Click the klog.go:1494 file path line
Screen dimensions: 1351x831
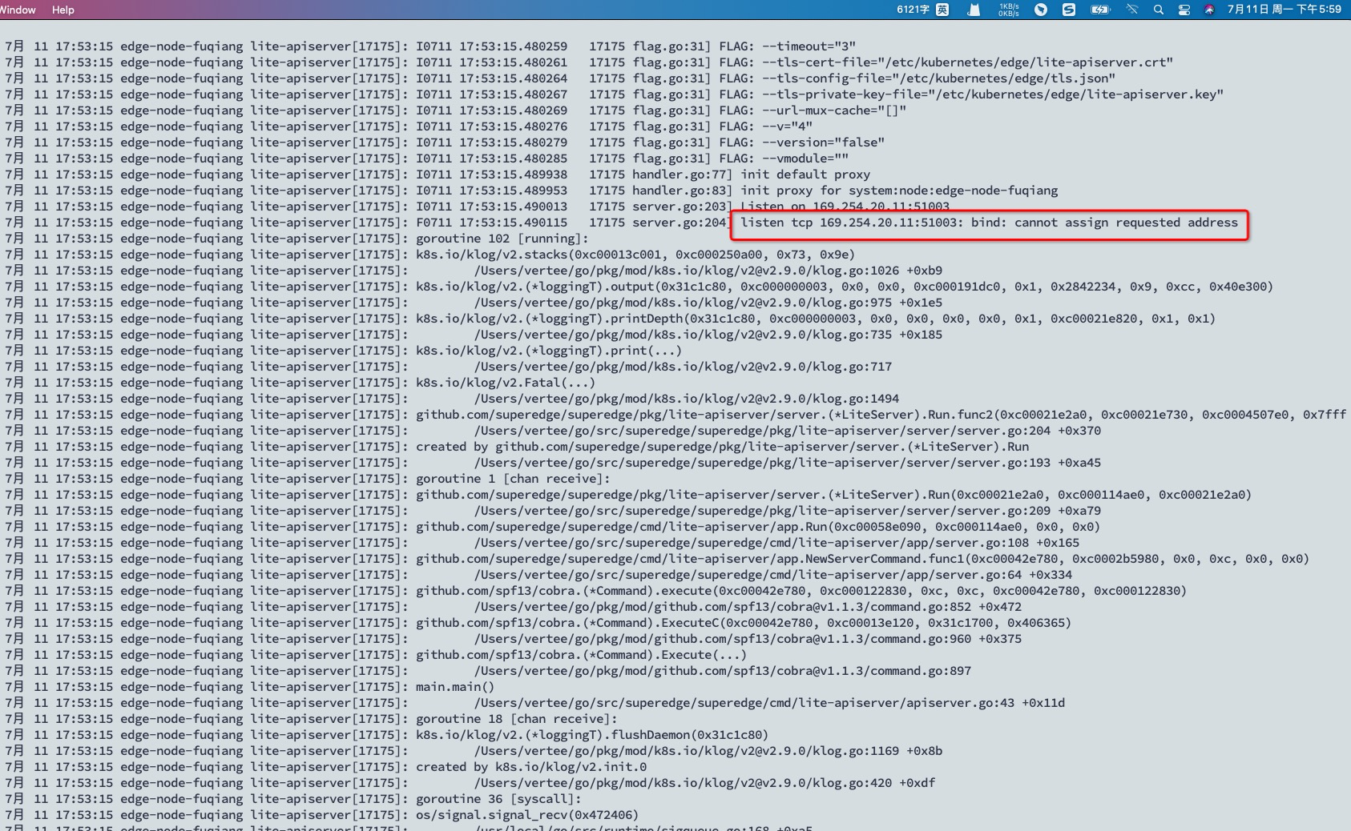pos(687,399)
